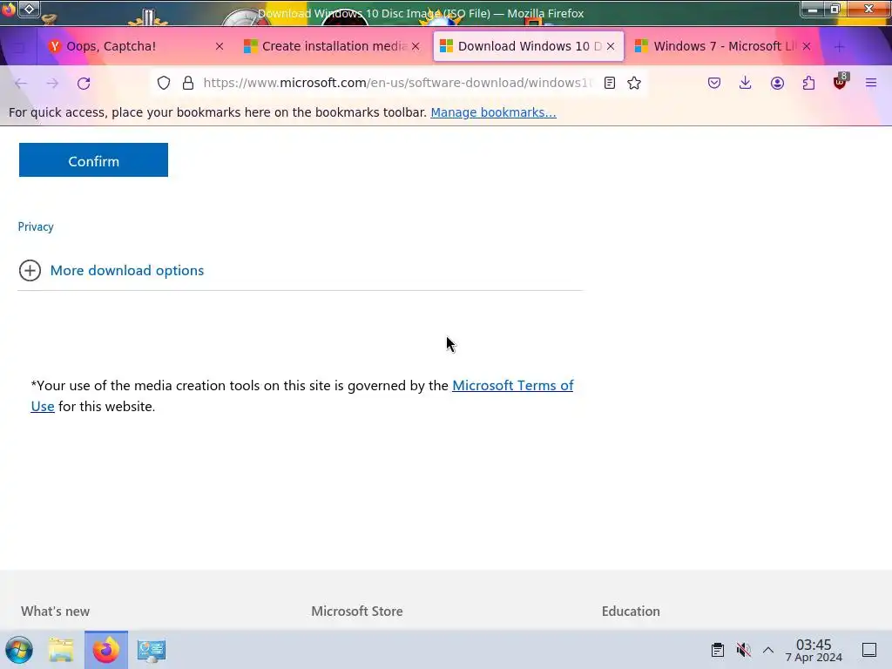
Task: Switch to the Oops, Captcha! tab
Action: click(x=137, y=46)
